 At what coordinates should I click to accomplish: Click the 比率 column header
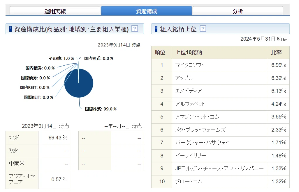279,52
